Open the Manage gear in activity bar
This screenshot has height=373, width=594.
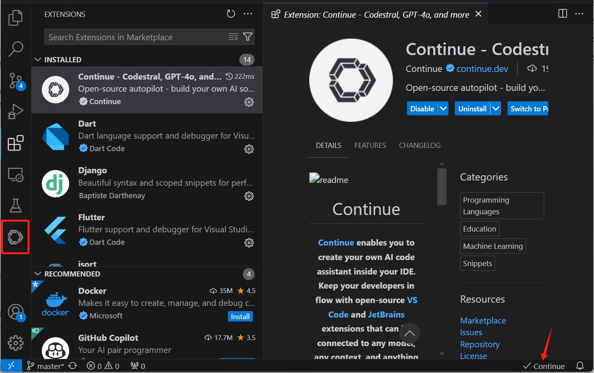(x=15, y=343)
